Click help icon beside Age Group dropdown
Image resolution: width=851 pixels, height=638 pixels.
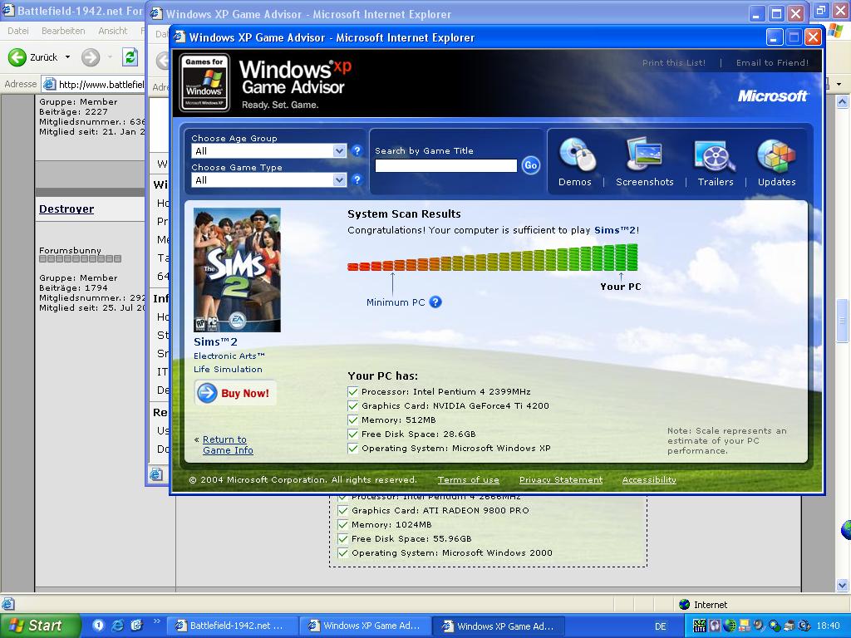click(x=357, y=151)
